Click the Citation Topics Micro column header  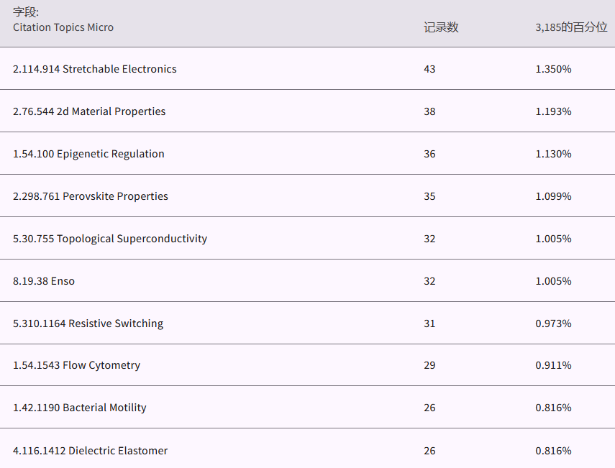pyautogui.click(x=63, y=27)
